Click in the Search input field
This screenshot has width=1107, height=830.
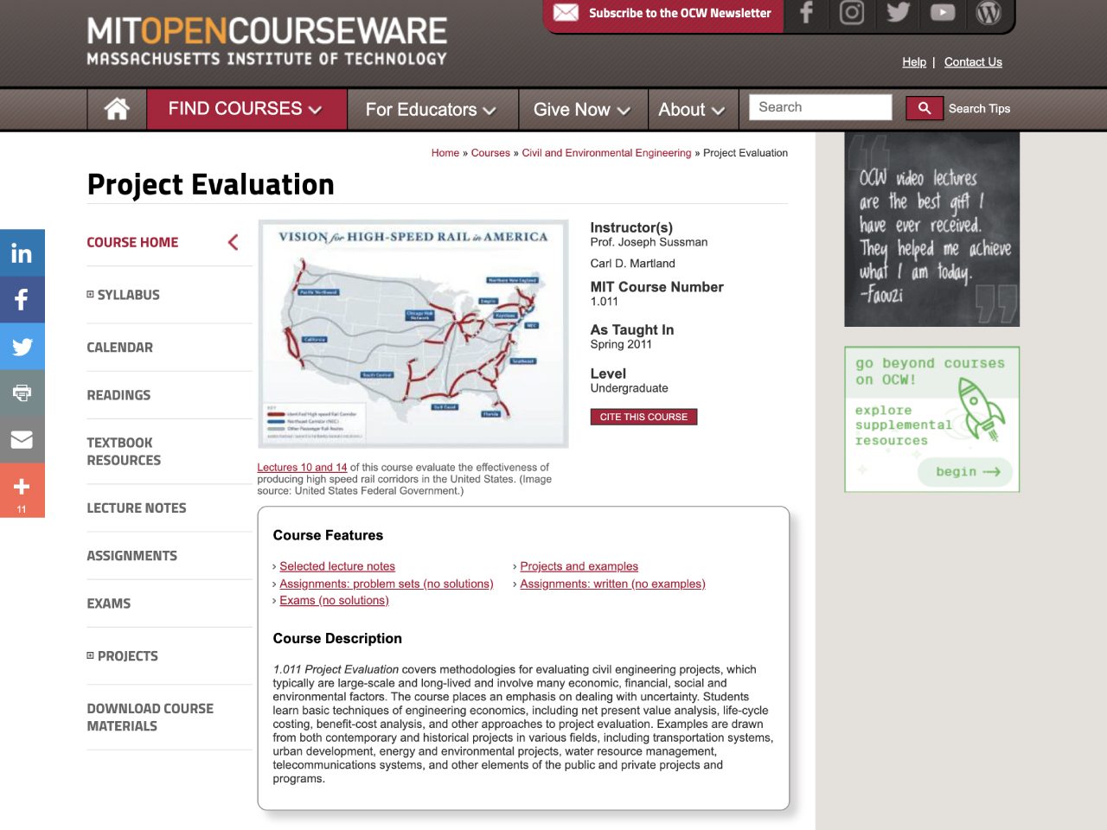pos(820,107)
